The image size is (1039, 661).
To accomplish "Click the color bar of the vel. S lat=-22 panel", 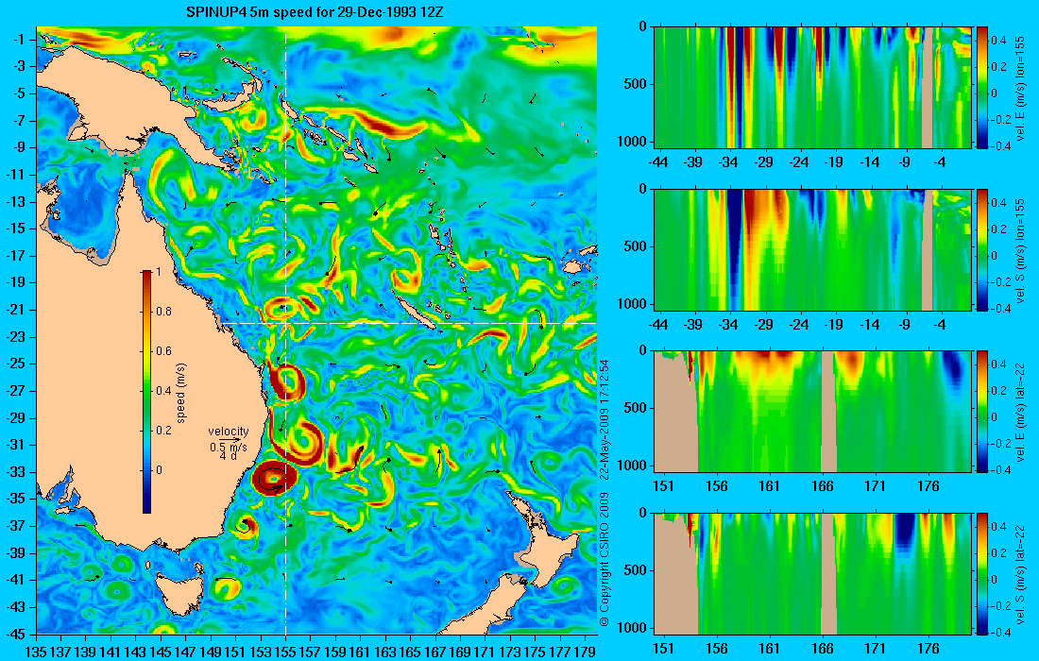I will click(982, 573).
